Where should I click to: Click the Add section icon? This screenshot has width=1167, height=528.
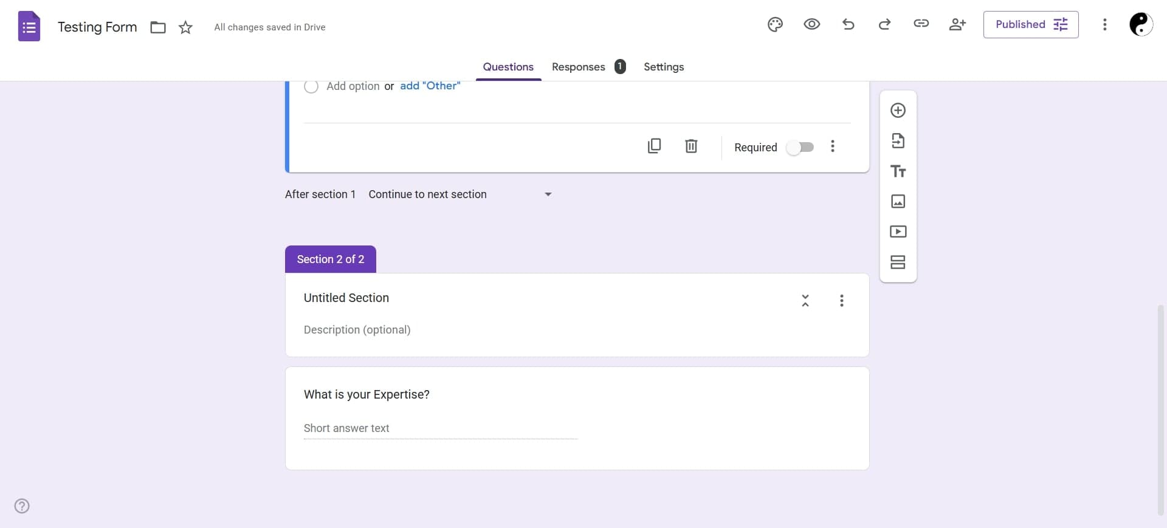(898, 262)
